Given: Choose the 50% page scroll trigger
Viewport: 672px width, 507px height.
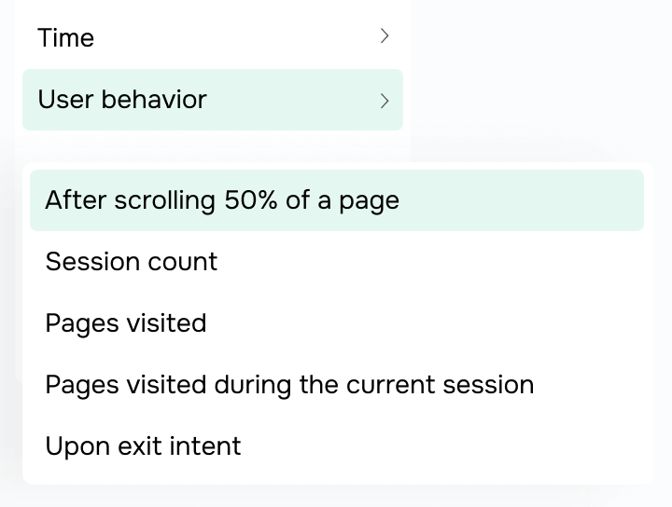Looking at the screenshot, I should (337, 200).
